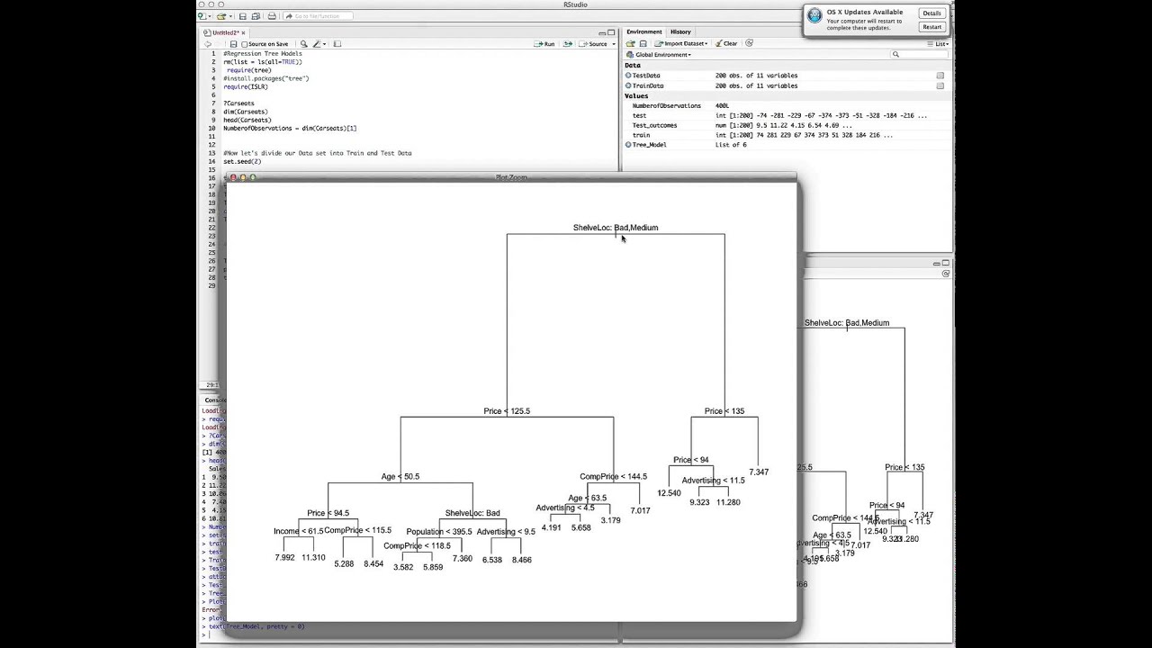The width and height of the screenshot is (1152, 648).
Task: Maximize the plots pane at right
Action: (945, 264)
